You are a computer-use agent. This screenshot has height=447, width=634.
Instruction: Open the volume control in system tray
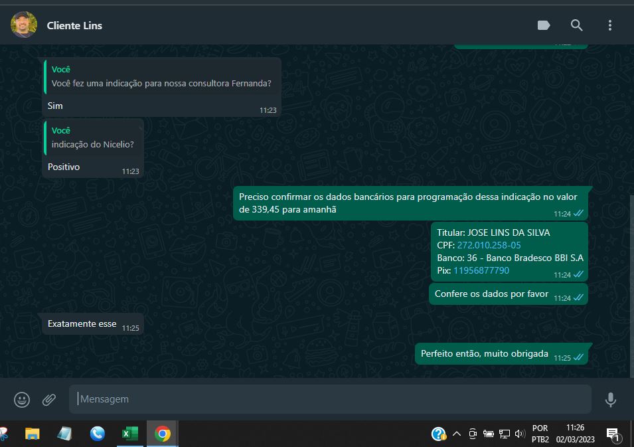pyautogui.click(x=520, y=434)
